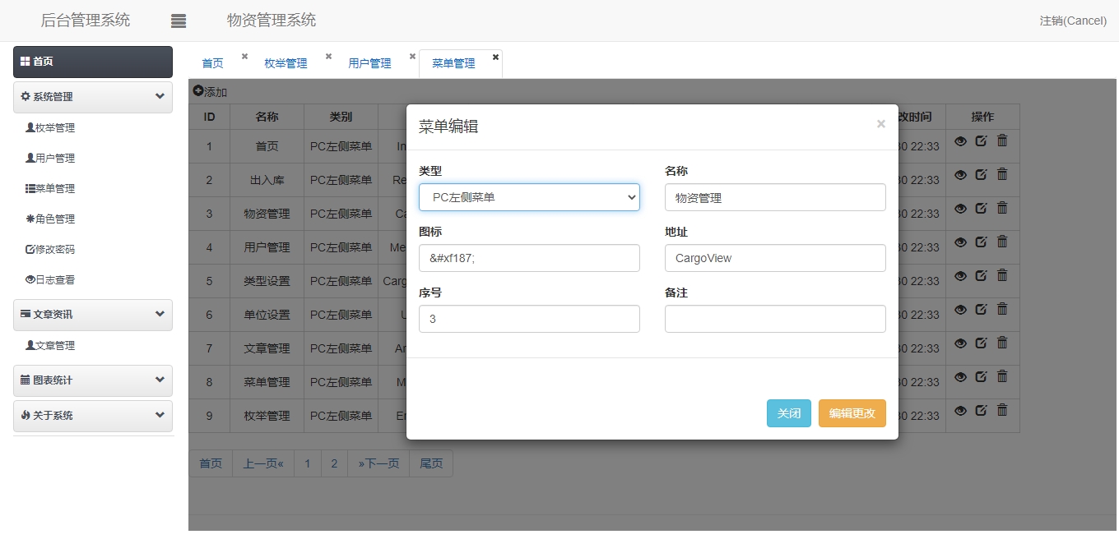Close the 用户管理 tab with its X
1119x539 pixels.
click(412, 57)
